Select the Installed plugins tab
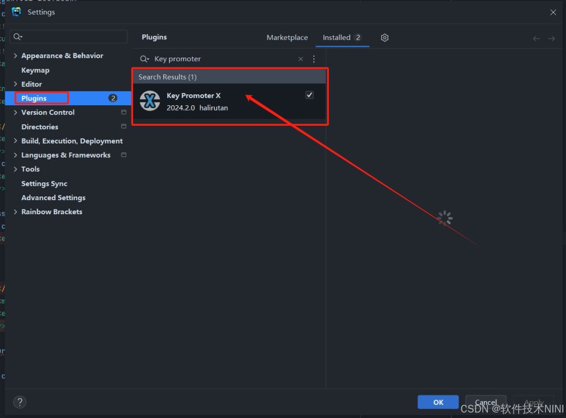This screenshot has height=418, width=566. [336, 38]
